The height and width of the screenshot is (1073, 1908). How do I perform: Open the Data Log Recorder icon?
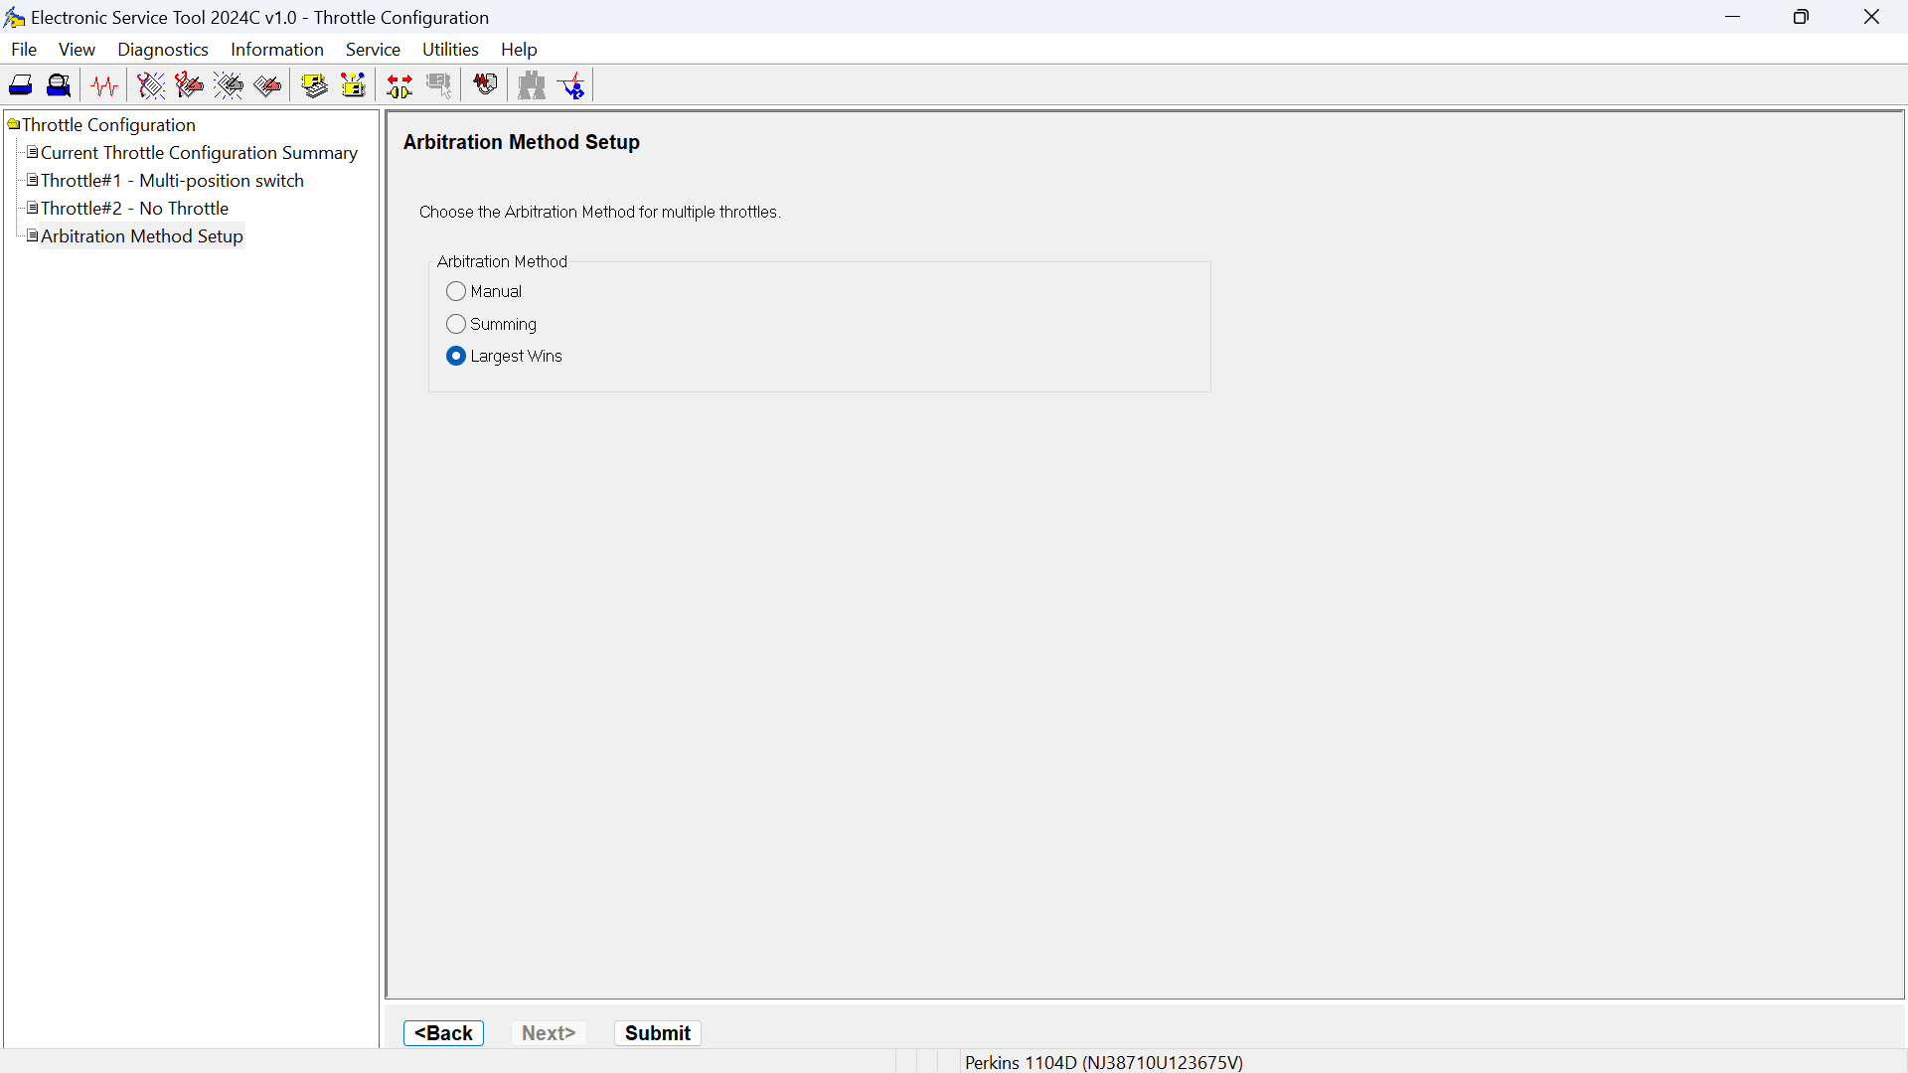[x=485, y=85]
